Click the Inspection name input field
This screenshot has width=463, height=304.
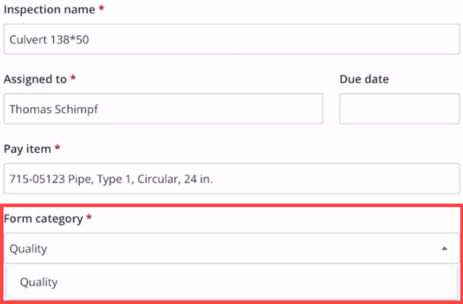[x=231, y=39]
